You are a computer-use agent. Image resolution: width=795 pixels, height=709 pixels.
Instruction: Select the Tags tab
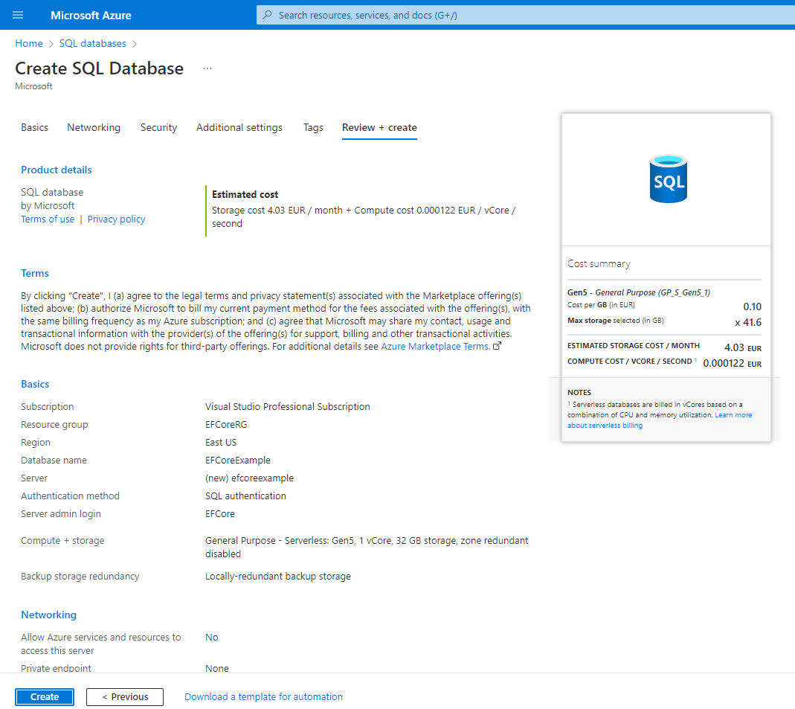pos(313,128)
